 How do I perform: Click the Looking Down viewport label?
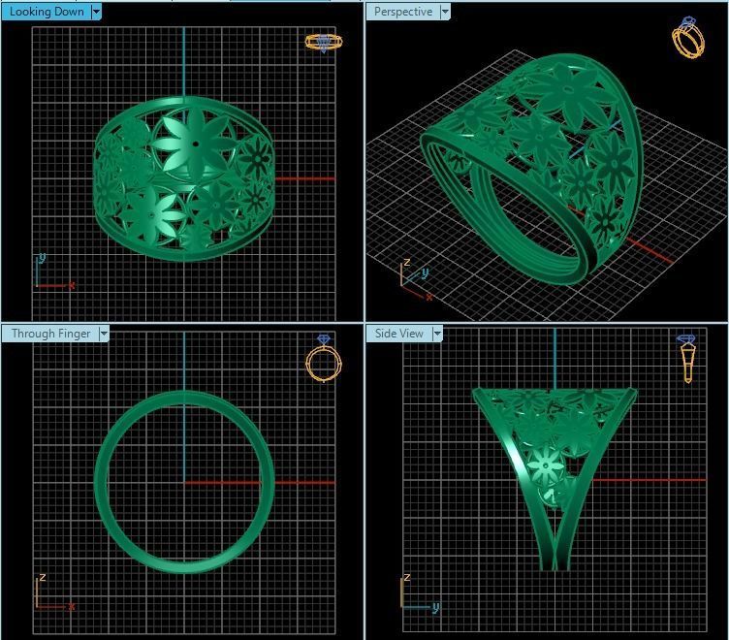pyautogui.click(x=47, y=12)
